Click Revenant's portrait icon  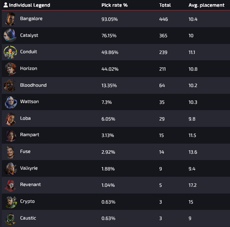(x=10, y=185)
